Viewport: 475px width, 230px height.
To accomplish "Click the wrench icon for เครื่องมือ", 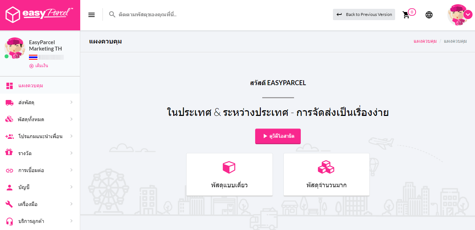I will click(10, 204).
